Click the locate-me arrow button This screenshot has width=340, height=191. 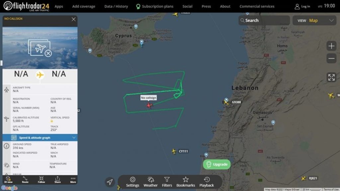coord(110,182)
